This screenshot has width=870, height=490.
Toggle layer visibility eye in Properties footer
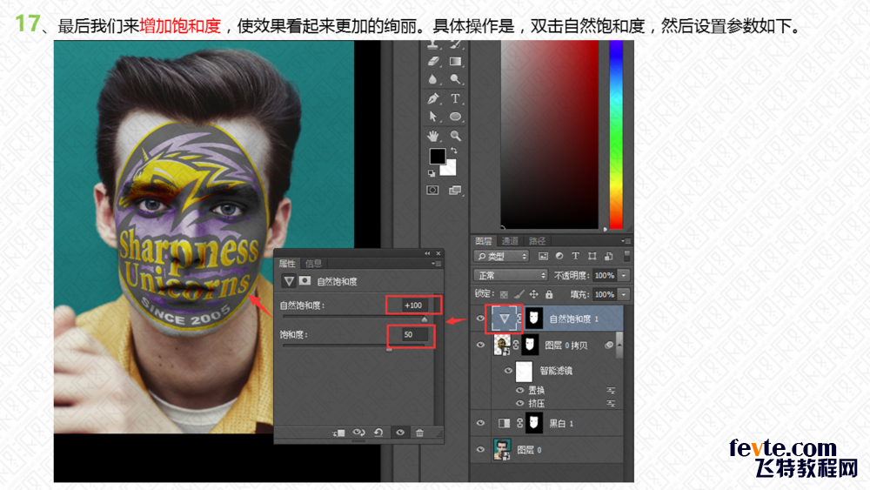click(x=400, y=433)
